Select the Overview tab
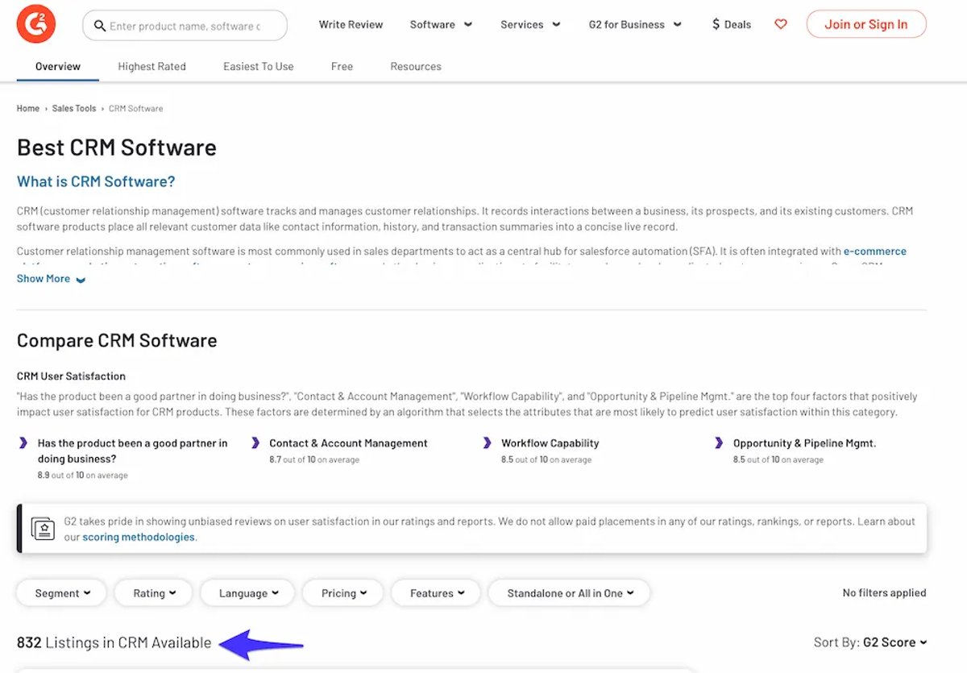This screenshot has height=673, width=967. pos(58,66)
